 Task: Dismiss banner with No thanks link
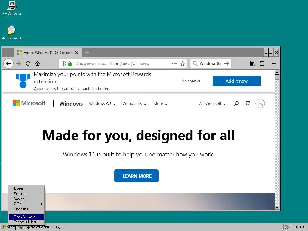click(191, 81)
